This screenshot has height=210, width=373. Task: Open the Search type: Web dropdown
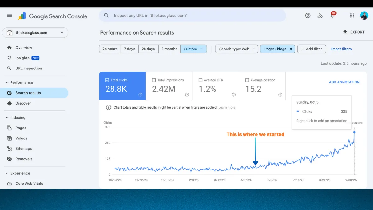pos(237,49)
